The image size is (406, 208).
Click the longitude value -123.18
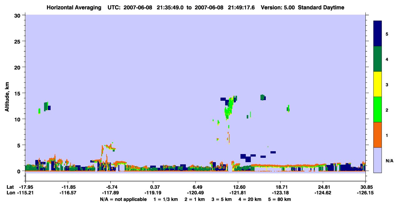(280, 193)
